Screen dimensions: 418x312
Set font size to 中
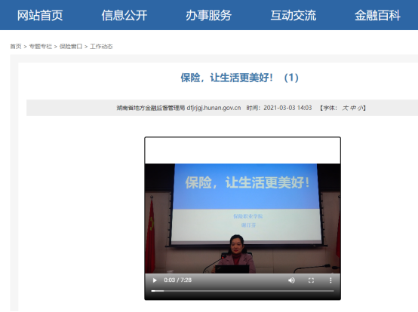(353, 108)
